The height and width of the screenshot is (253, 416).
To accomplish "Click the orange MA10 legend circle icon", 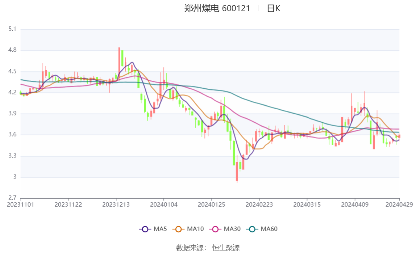I will pos(179,229).
